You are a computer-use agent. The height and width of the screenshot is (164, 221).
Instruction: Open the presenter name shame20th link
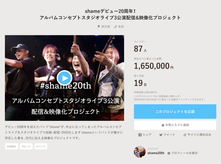[x=156, y=153]
